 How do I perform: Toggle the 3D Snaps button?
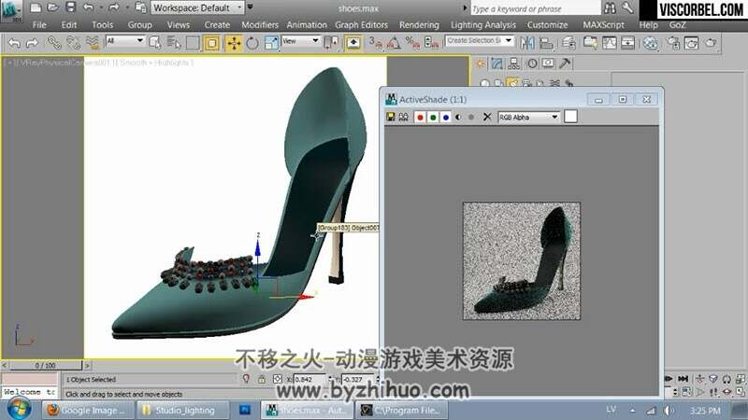376,43
